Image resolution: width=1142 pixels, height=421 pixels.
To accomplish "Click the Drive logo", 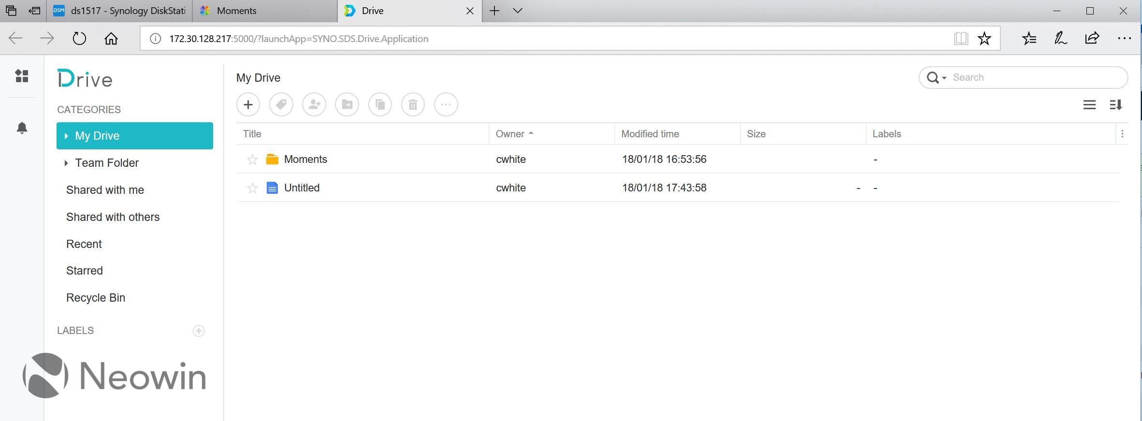I will pyautogui.click(x=85, y=78).
